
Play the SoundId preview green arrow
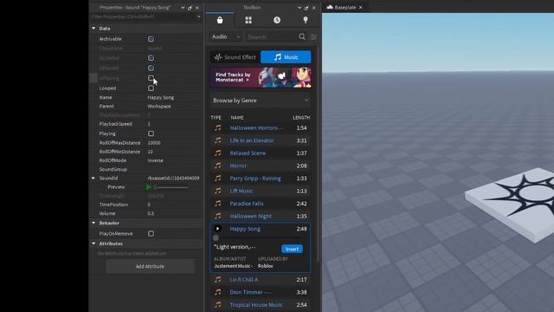149,187
